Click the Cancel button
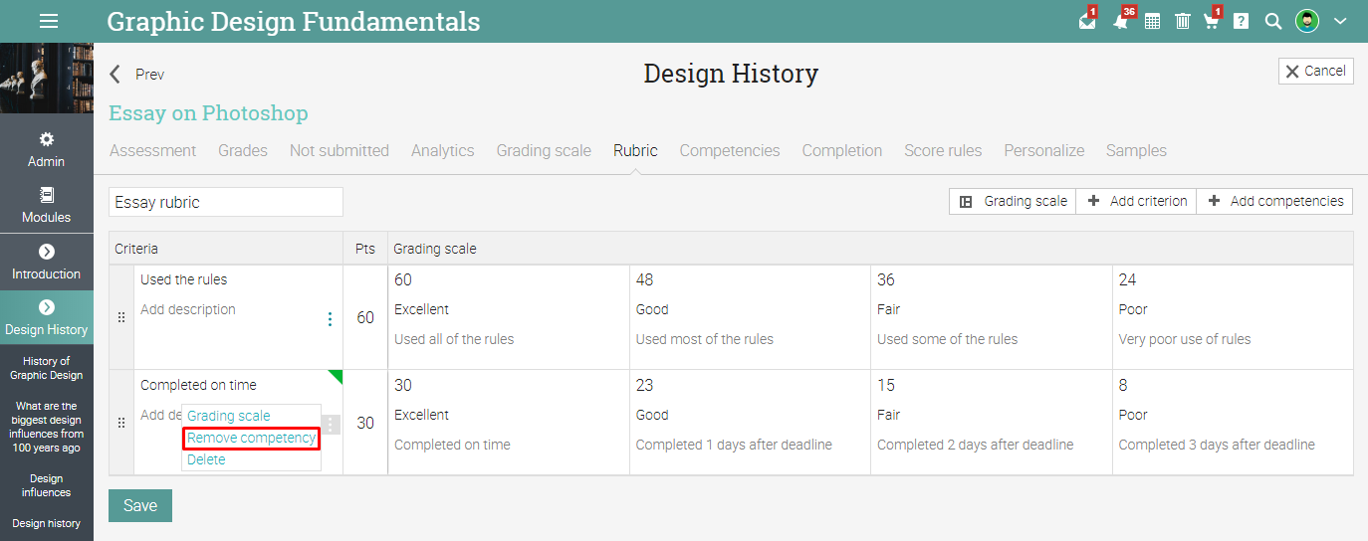Viewport: 1368px width, 541px height. coord(1315,72)
